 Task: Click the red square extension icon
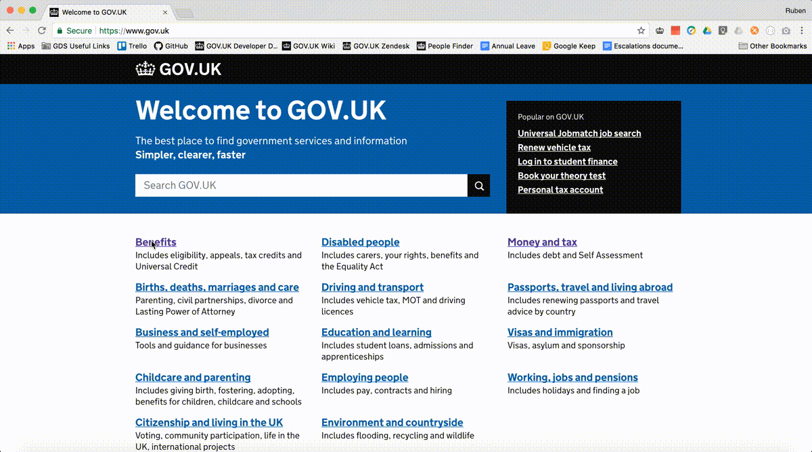pos(675,30)
